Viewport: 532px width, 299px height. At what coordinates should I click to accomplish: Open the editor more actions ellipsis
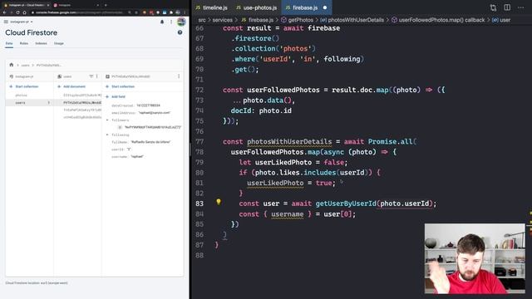click(x=521, y=7)
